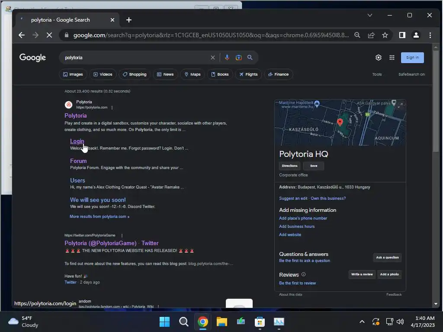
Task: Open File Explorer from taskbar
Action: 222,322
